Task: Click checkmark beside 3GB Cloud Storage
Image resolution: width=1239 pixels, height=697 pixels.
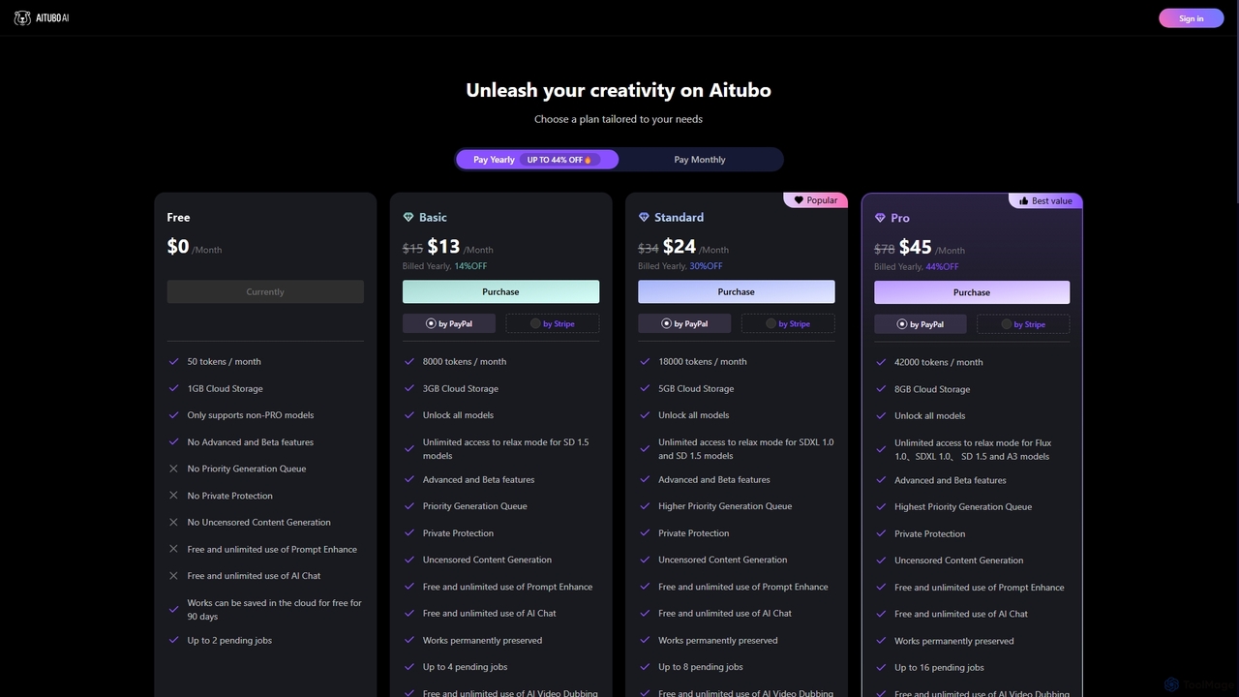Action: [408, 388]
